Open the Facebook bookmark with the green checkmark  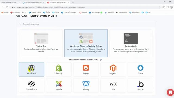tap(95, 13)
